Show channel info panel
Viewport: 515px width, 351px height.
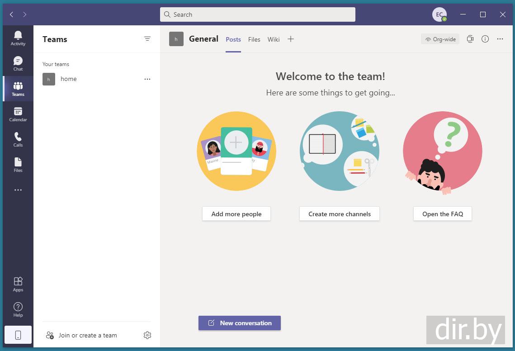click(x=485, y=39)
